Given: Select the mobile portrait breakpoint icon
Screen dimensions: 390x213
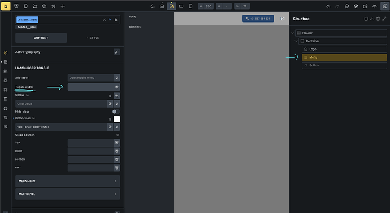Looking at the screenshot, I should 190,6.
